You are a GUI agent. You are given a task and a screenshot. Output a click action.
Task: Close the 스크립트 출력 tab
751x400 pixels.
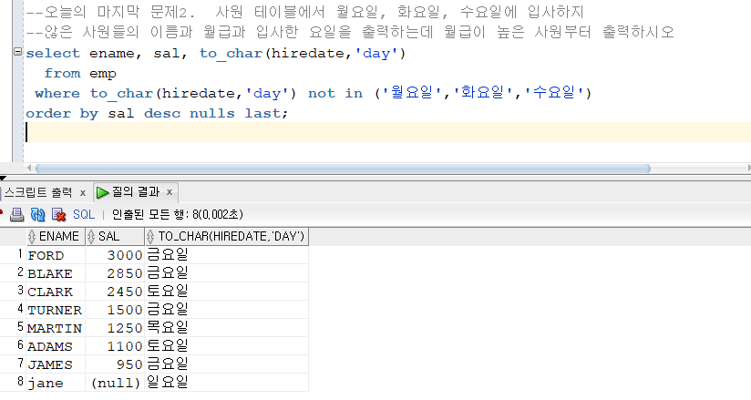[x=82, y=192]
